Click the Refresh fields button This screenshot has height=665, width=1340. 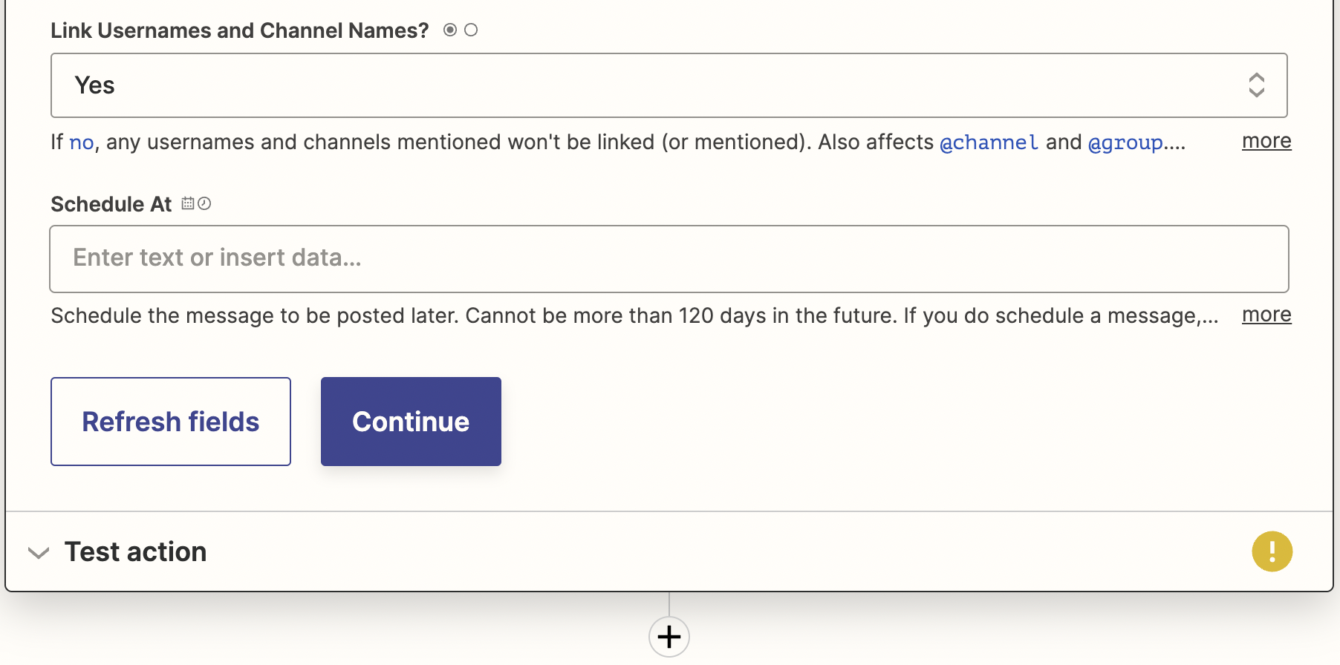click(171, 422)
